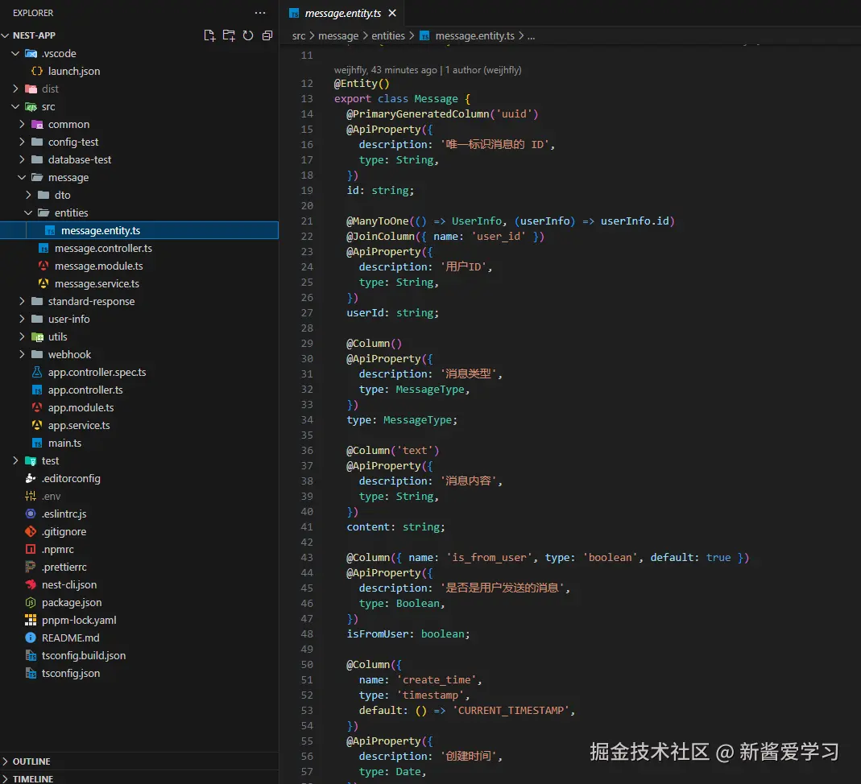861x784 pixels.
Task: Open message.module.ts file
Action: 99,266
